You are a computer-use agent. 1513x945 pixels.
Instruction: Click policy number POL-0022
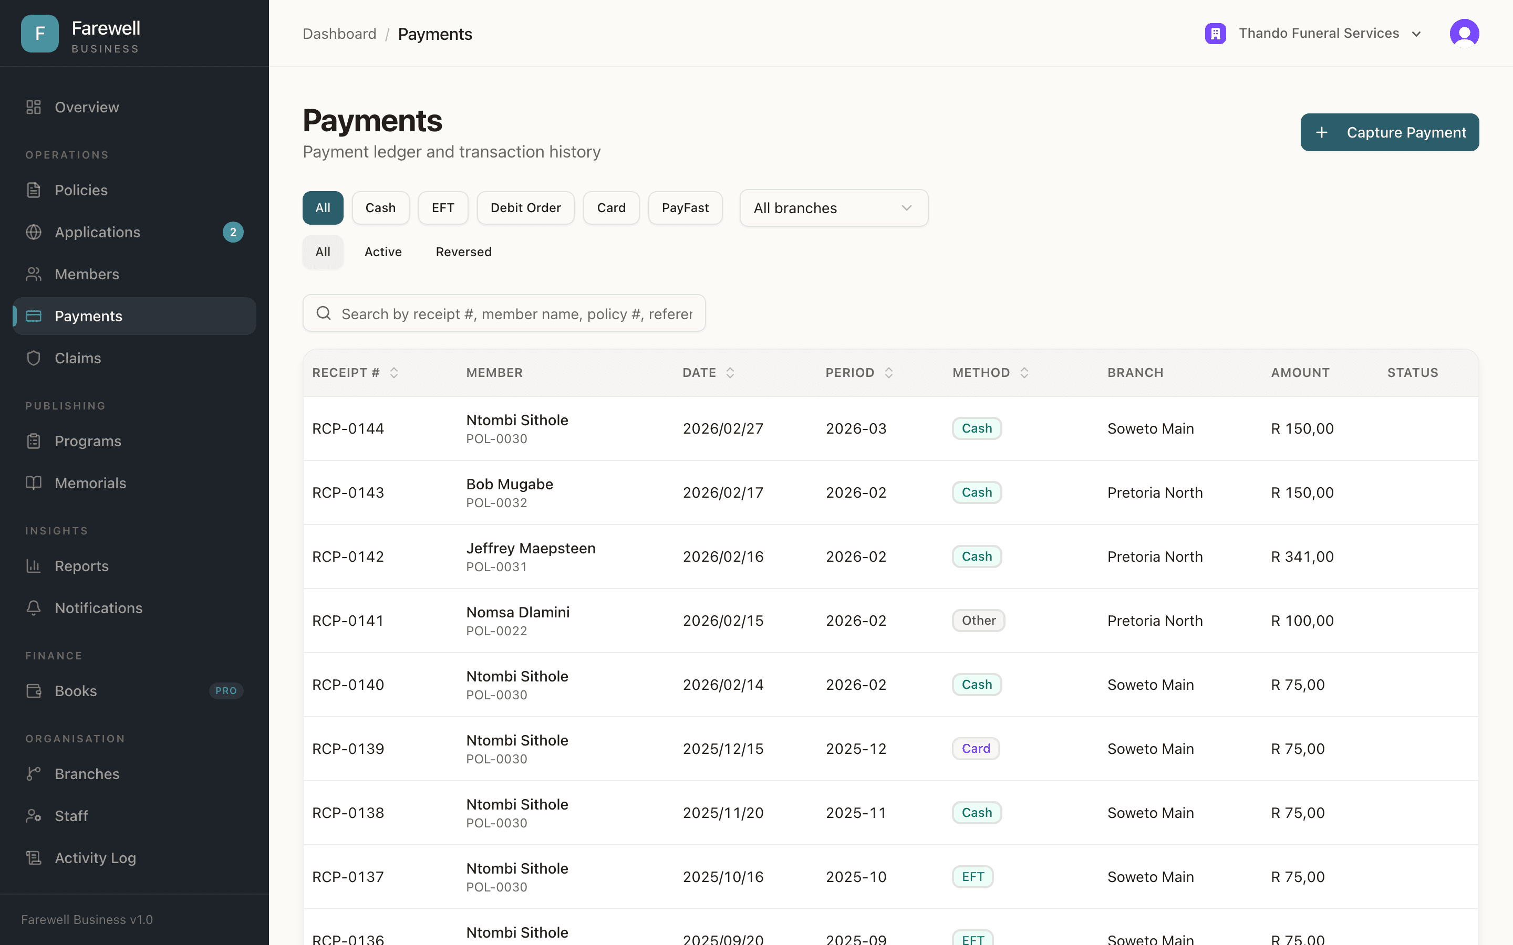click(496, 631)
